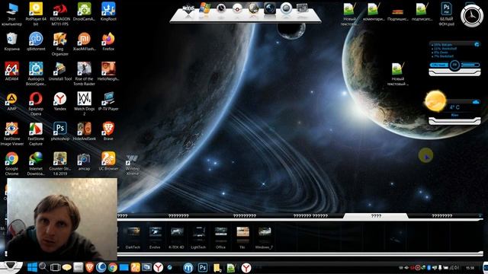Open Task View on the taskbar
This screenshot has height=274, width=488.
[55, 267]
